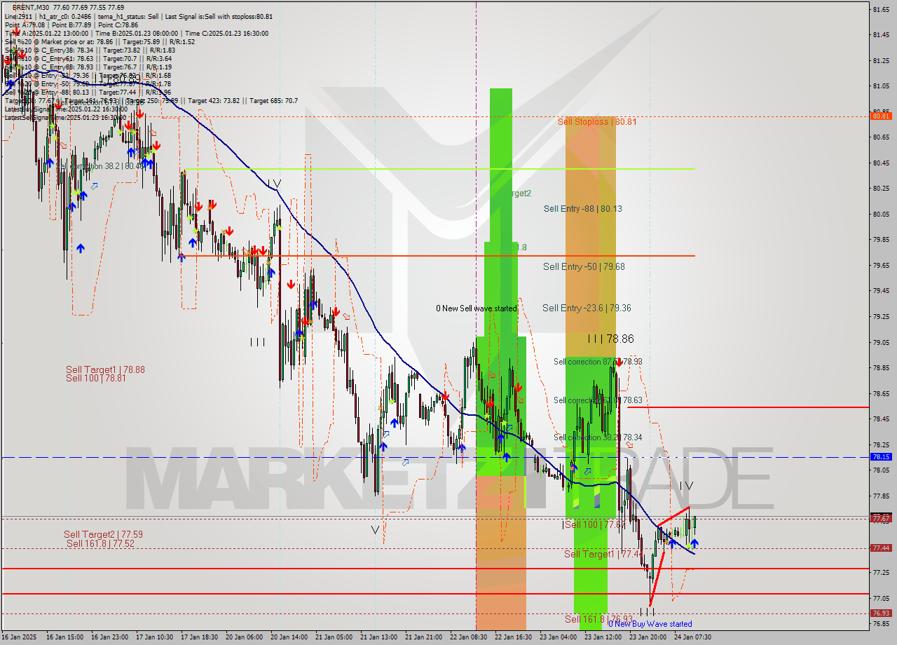Click the '0 New Sell wave started' annotation

coord(476,308)
